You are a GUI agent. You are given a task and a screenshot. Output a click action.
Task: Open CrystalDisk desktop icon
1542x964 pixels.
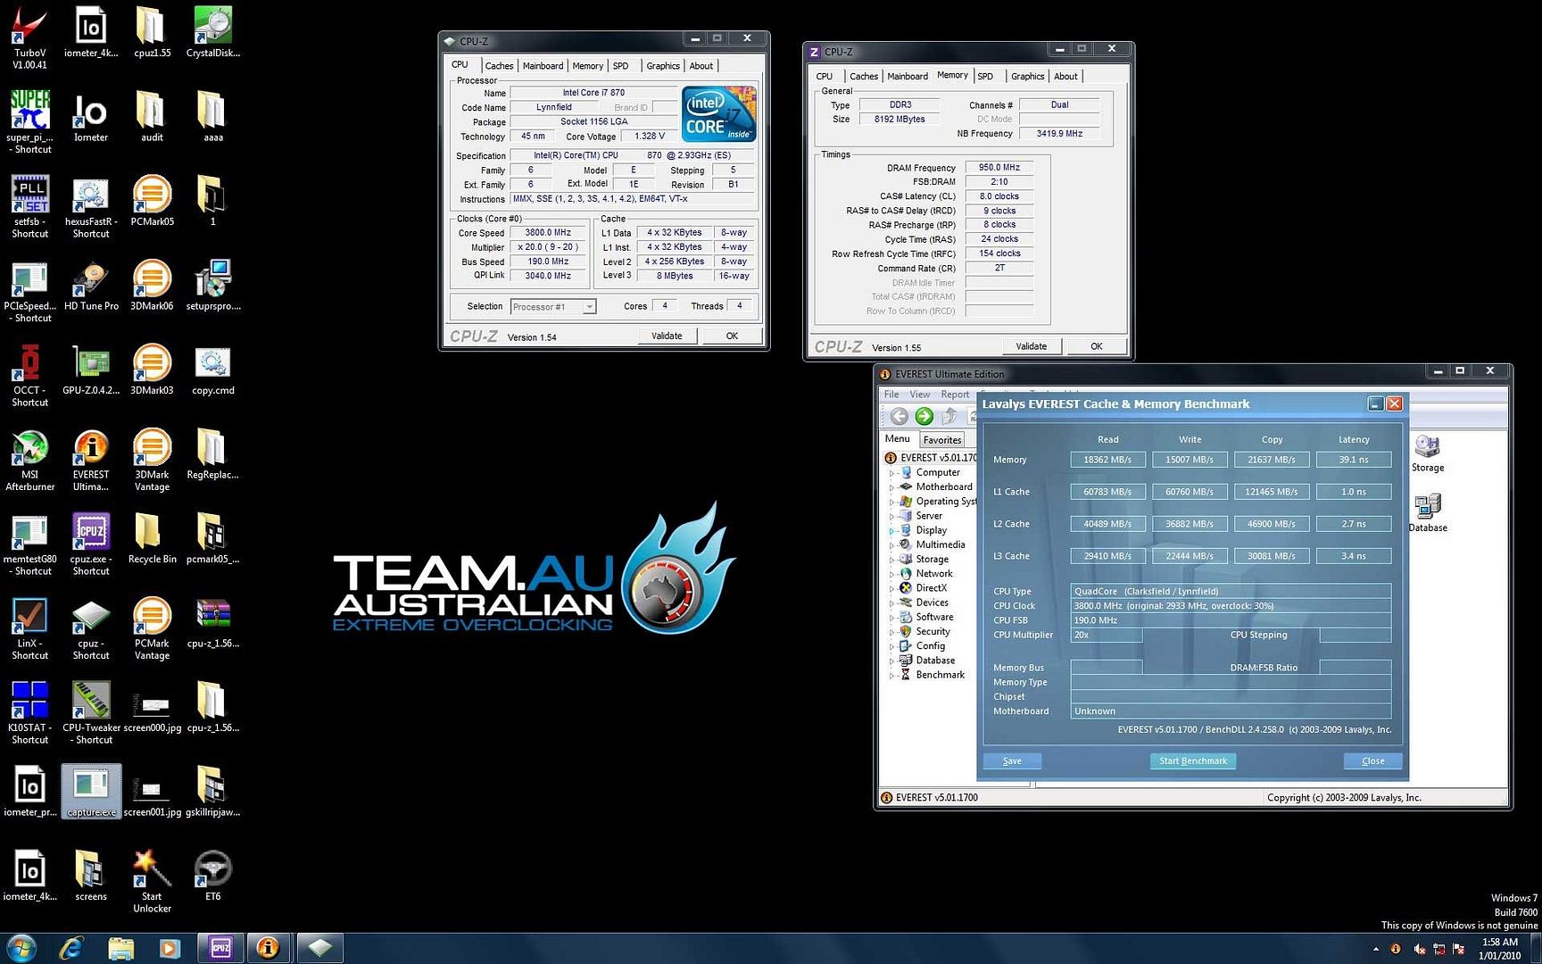tap(212, 33)
